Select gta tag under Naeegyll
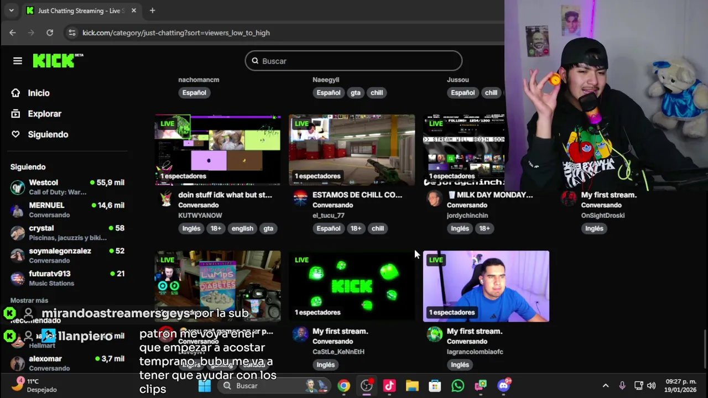Screen dimensions: 708x398 click(x=356, y=92)
